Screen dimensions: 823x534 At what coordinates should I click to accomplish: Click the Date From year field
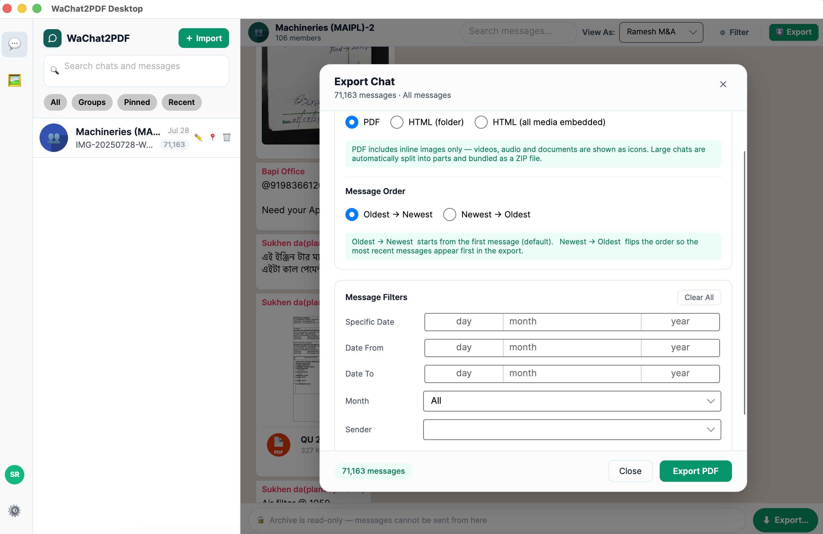click(680, 348)
